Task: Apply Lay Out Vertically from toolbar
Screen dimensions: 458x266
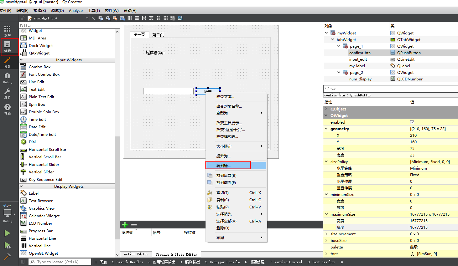Action: click(137, 18)
